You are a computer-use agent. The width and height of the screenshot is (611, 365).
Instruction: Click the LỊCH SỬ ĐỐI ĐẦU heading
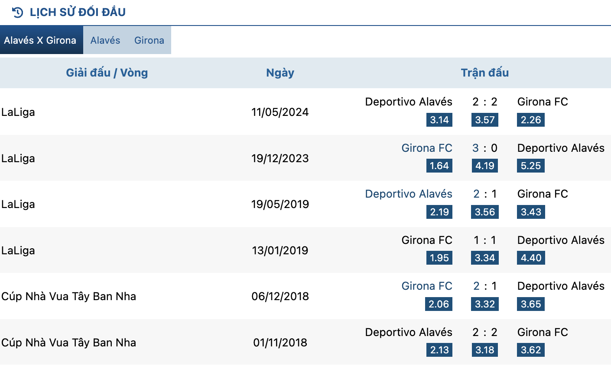[78, 12]
